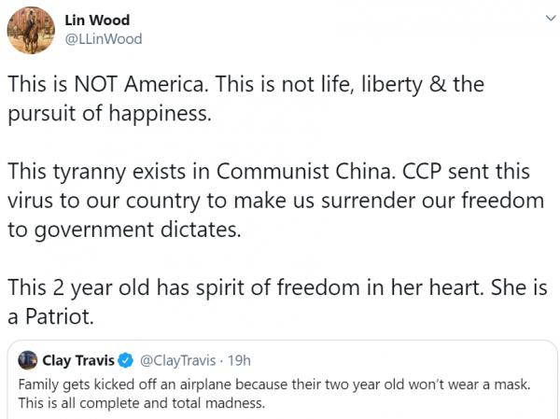Click the @ClayTravis handle
Image resolution: width=560 pixels, height=419 pixels.
pyautogui.click(x=179, y=360)
